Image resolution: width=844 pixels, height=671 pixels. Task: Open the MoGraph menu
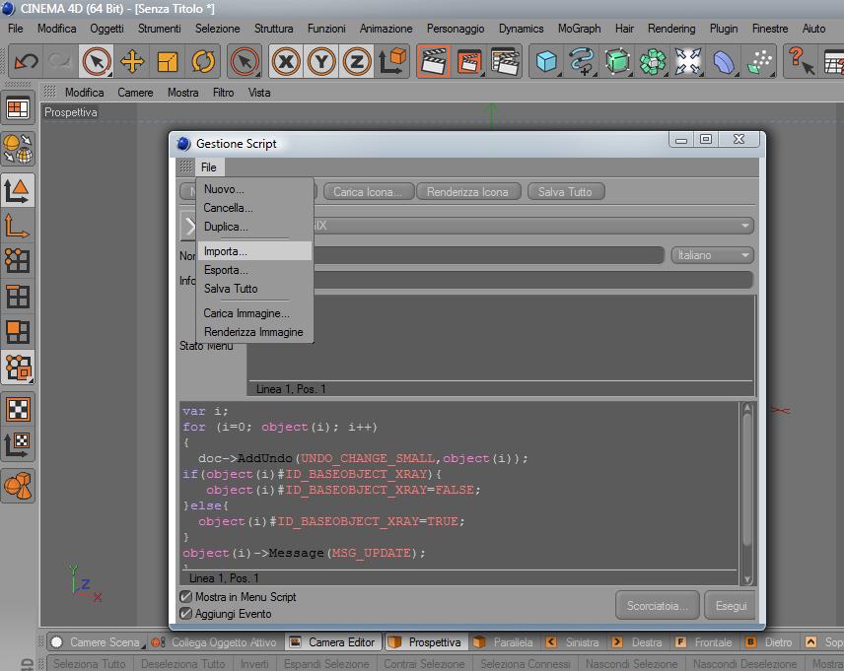pos(579,29)
